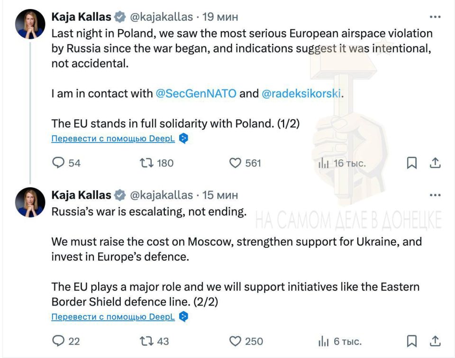Open the @kajakallas handle on second tweet
This screenshot has height=358, width=455.
click(162, 195)
